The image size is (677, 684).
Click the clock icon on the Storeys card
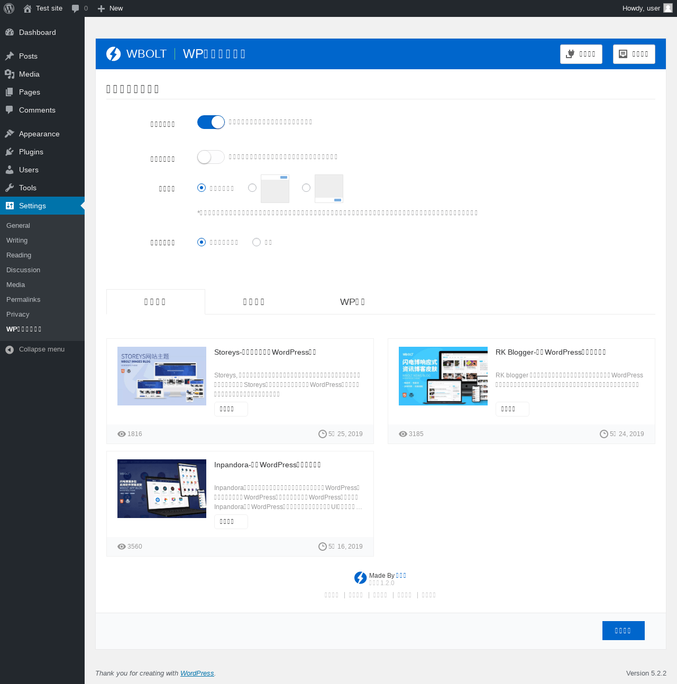coord(323,434)
